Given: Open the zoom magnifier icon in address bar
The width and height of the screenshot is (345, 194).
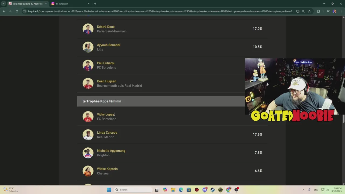Looking at the screenshot, I should (x=303, y=11).
